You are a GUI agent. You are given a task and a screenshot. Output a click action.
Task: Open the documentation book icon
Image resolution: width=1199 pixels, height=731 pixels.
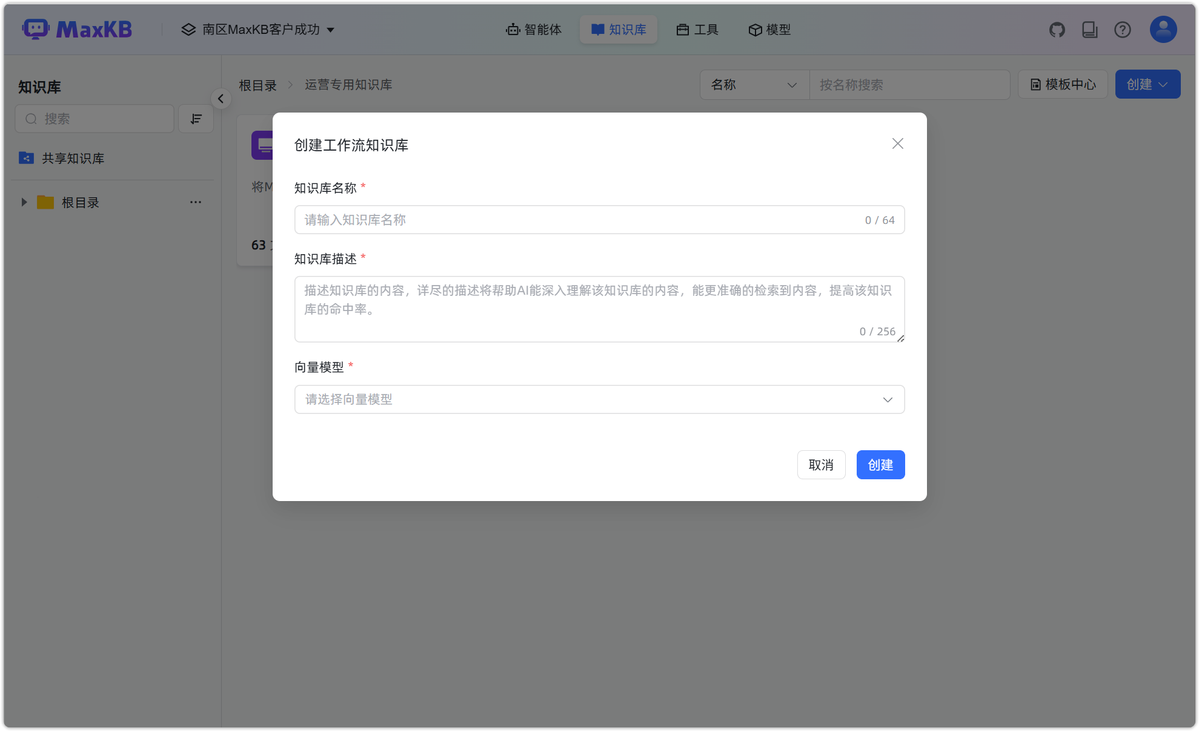pos(1089,29)
